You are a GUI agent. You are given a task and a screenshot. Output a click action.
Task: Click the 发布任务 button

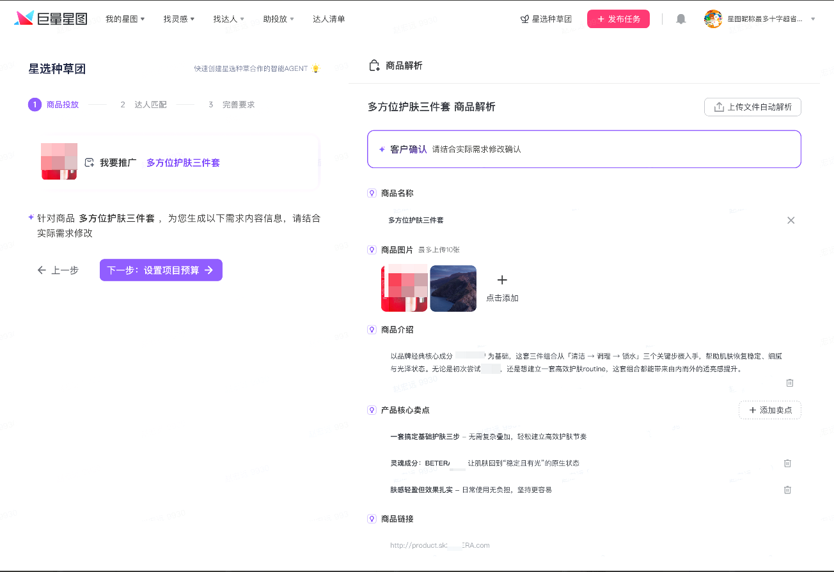pyautogui.click(x=618, y=19)
